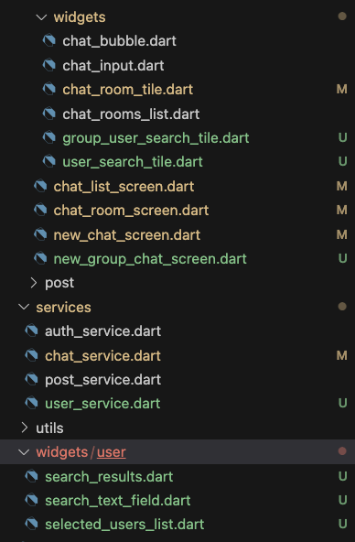Click the M status badge on chat_service.dart
Image resolution: width=355 pixels, height=542 pixels.
[x=342, y=355]
